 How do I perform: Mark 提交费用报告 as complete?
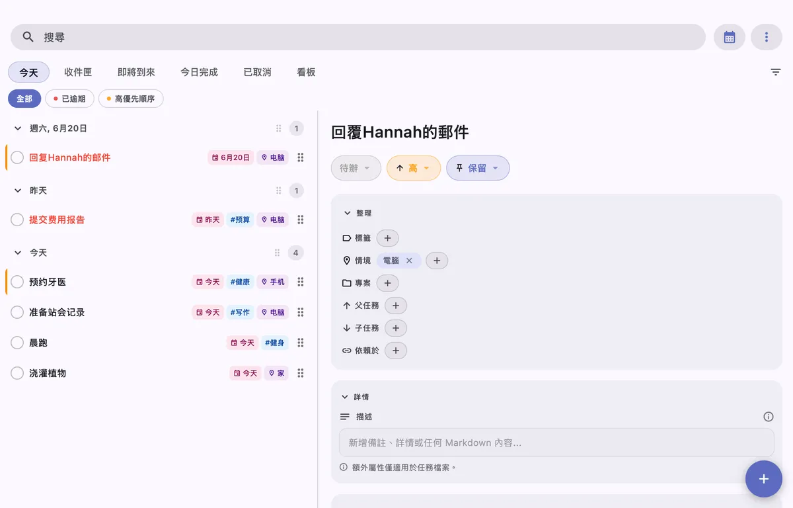17,220
